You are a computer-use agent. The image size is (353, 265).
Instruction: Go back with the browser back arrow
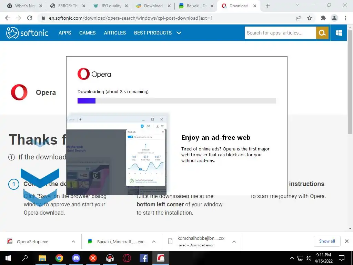pos(8,18)
